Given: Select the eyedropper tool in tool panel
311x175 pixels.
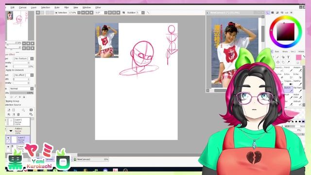Looking at the screenshot, I should [x=289, y=62].
